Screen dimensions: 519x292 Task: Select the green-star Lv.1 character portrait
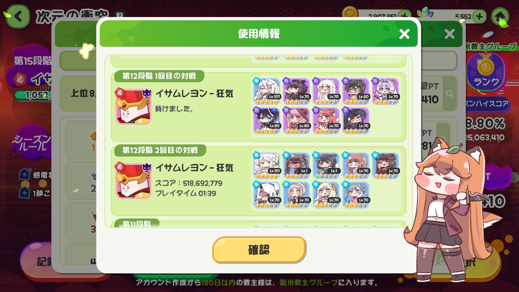click(x=326, y=166)
